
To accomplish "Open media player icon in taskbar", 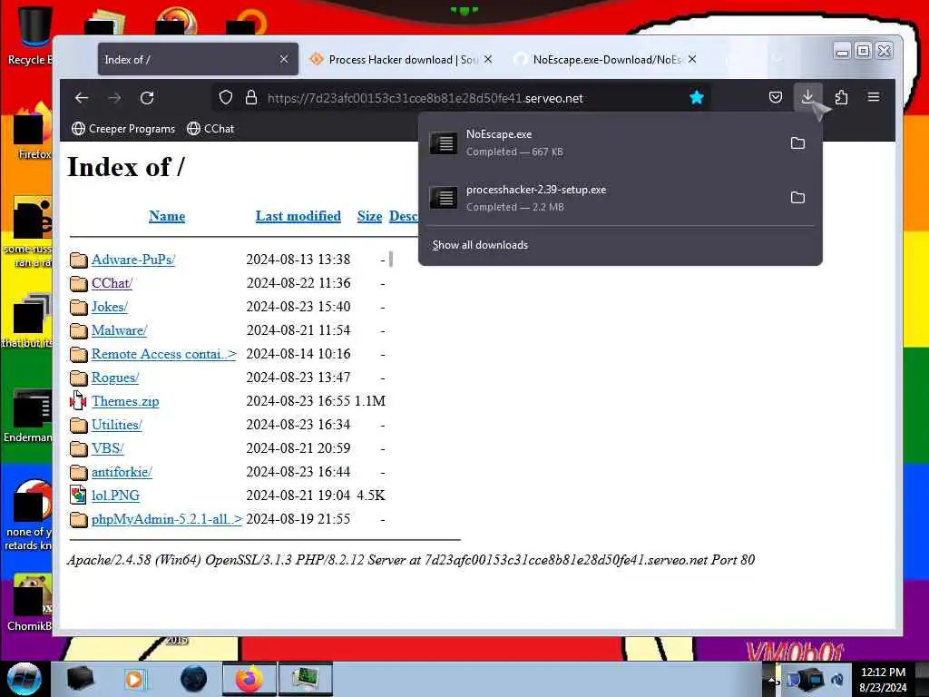I will [136, 679].
